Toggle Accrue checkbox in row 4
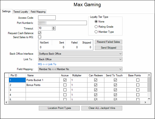Viewport: 155px width, 119px height. coord(65,95)
